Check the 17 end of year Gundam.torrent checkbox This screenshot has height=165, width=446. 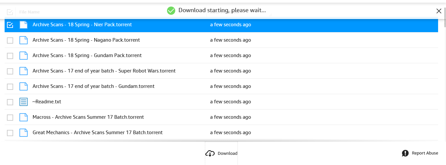pyautogui.click(x=10, y=86)
